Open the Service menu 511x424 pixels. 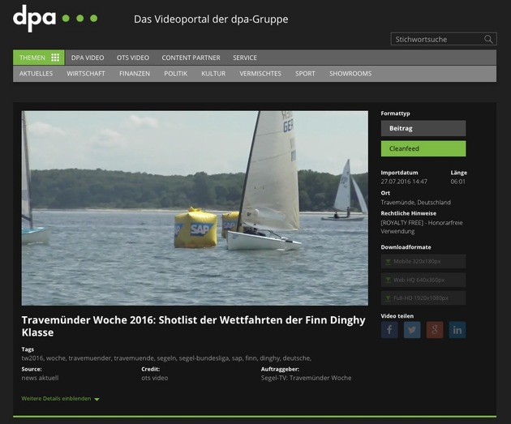[x=244, y=58]
